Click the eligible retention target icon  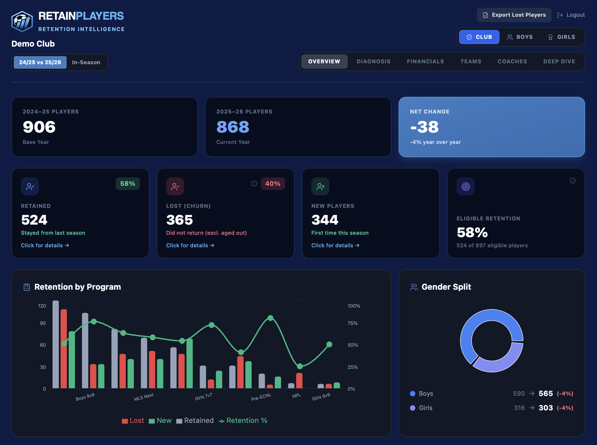(x=466, y=187)
